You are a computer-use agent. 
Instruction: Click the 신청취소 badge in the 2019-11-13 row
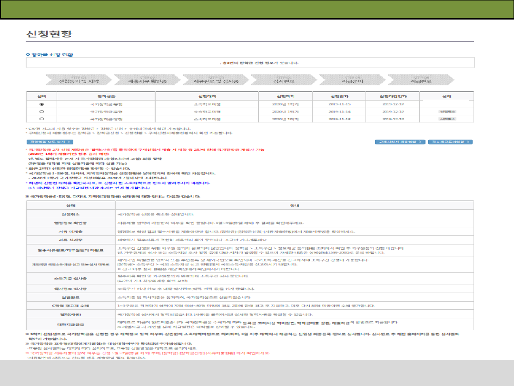click(447, 118)
